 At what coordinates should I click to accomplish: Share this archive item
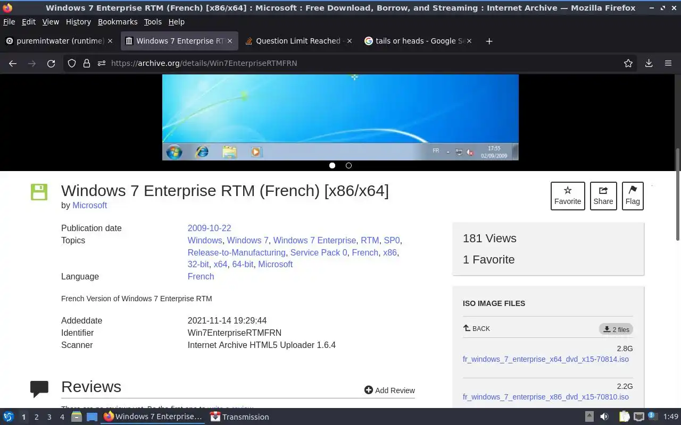(x=603, y=195)
